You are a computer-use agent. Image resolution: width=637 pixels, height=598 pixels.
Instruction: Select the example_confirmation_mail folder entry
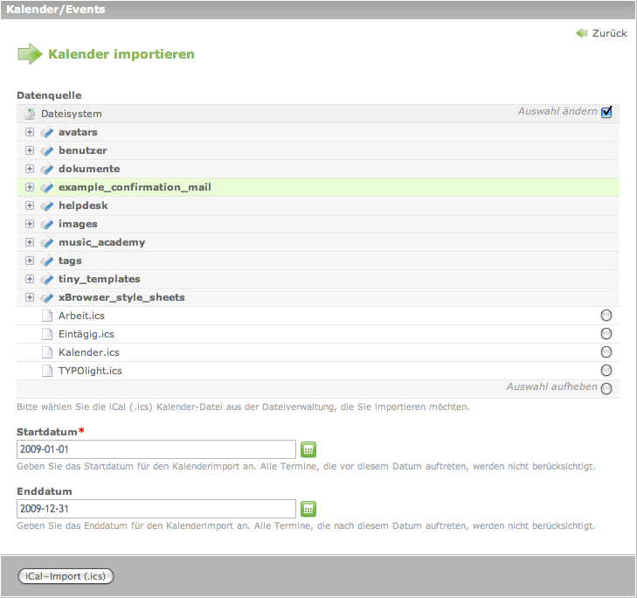135,187
